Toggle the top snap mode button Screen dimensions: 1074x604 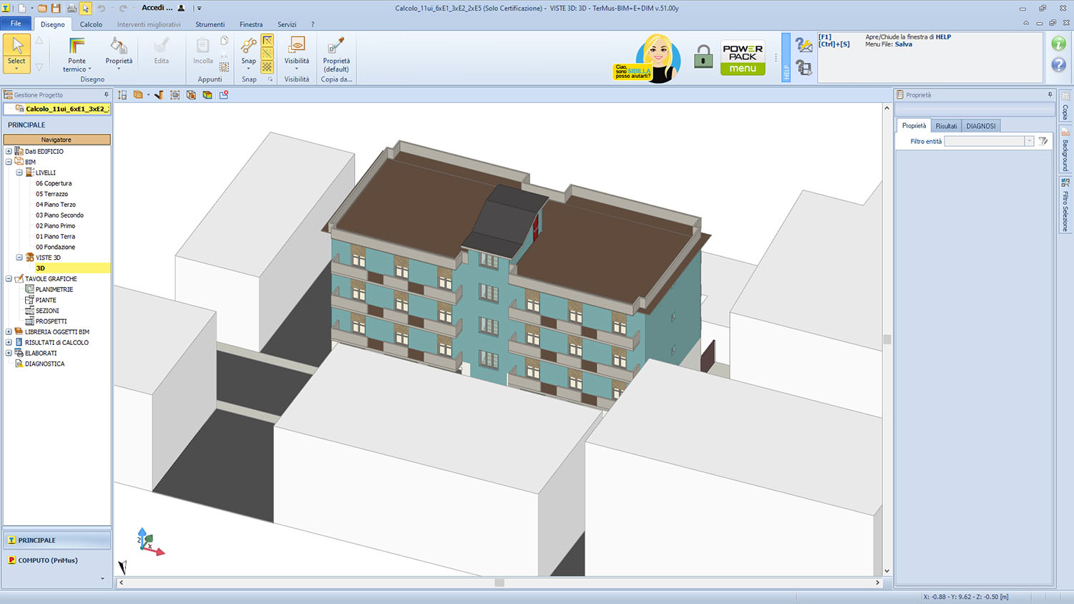pyautogui.click(x=267, y=41)
